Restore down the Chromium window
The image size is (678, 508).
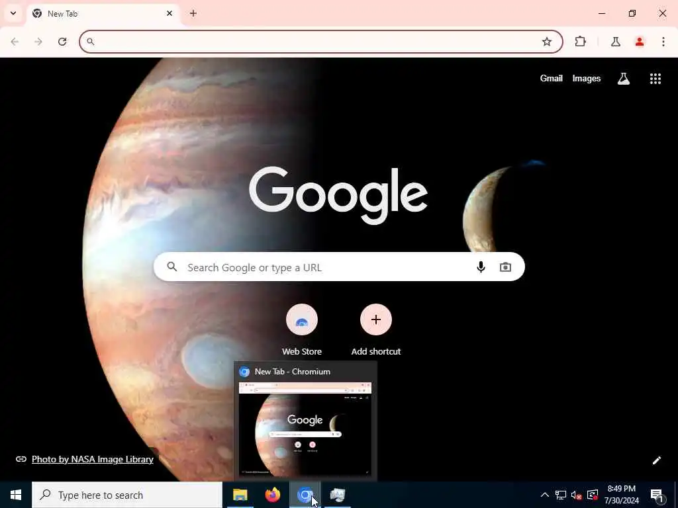(x=632, y=13)
